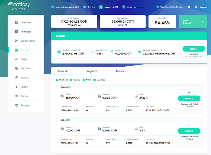Open Send/Receive menu item
Image resolution: width=211 pixels, height=155 pixels.
coord(26,41)
